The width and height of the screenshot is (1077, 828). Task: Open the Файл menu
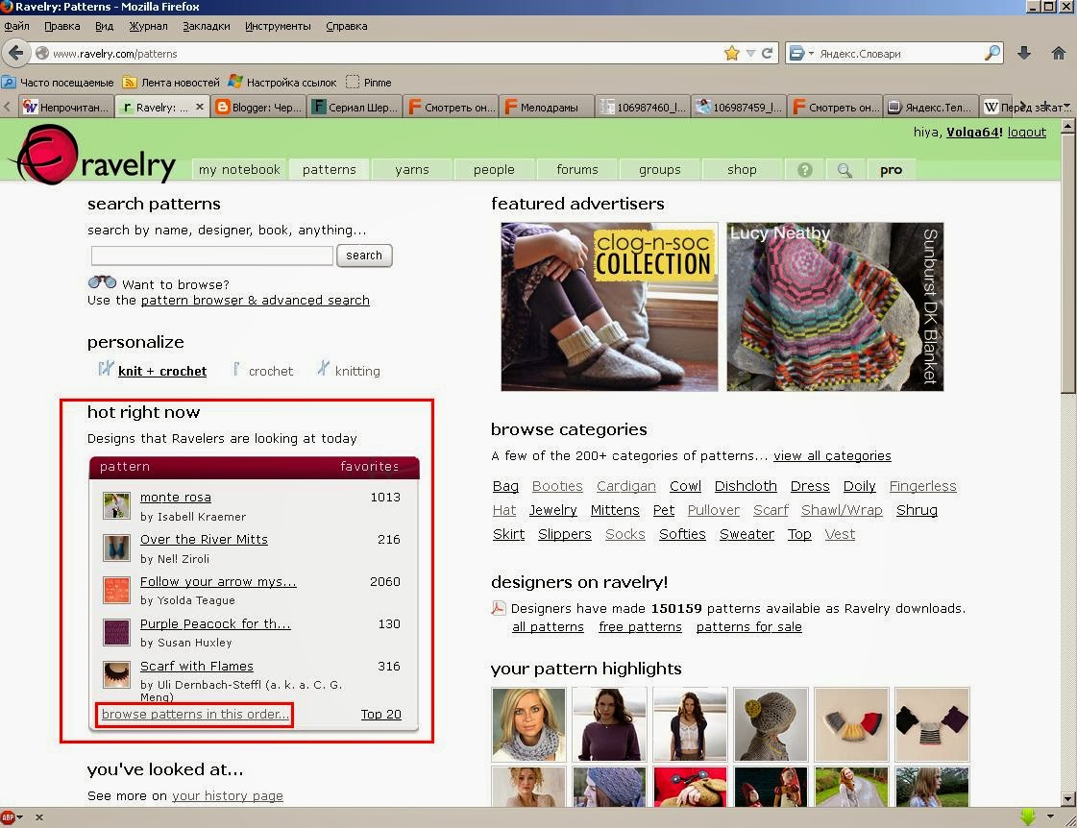coord(16,26)
